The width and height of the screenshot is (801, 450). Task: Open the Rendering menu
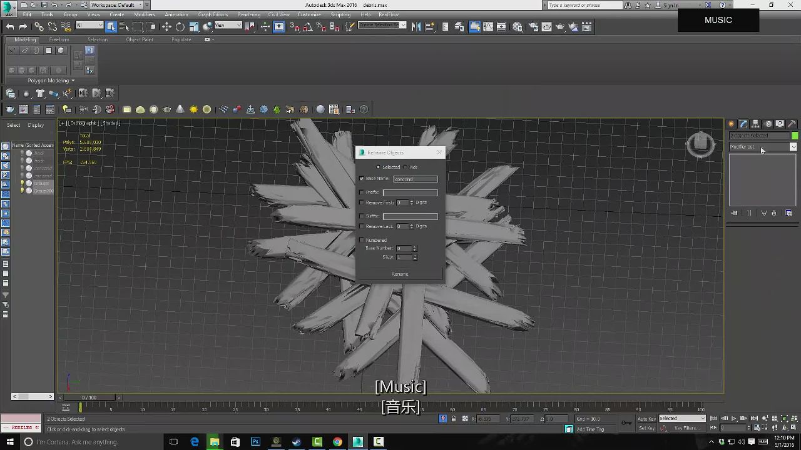249,14
